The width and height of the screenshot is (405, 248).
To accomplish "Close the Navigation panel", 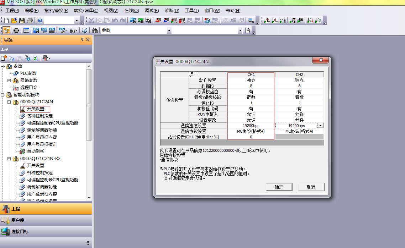I will click(x=88, y=39).
